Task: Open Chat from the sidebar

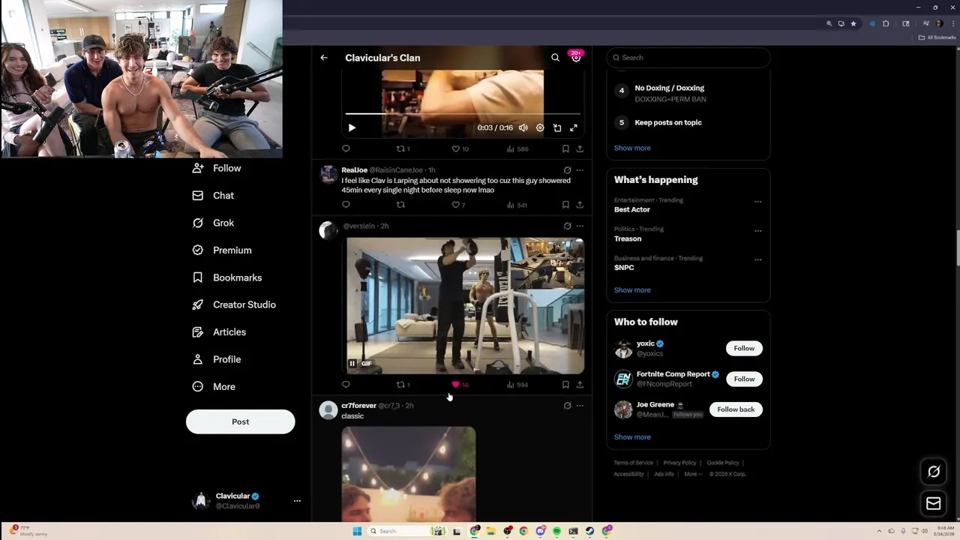Action: [x=214, y=196]
